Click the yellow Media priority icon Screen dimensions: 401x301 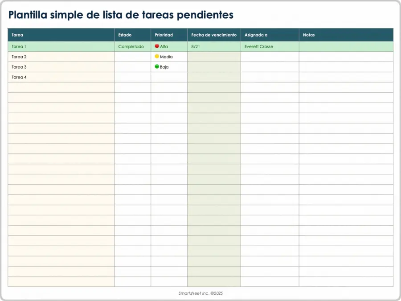point(157,56)
